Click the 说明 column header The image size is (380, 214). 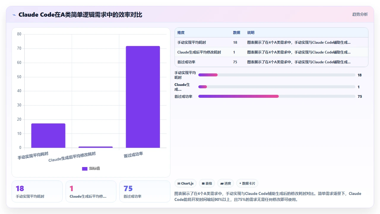[x=251, y=33]
